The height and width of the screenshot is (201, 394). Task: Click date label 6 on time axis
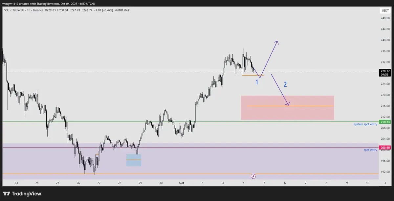click(x=285, y=183)
